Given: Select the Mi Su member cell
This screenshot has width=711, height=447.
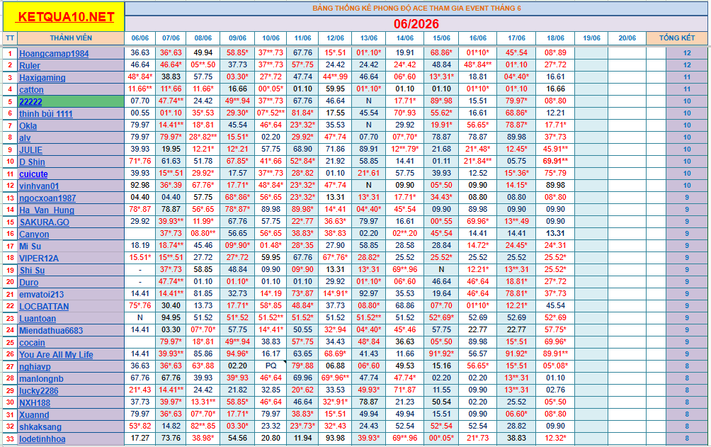Looking at the screenshot, I should (x=71, y=246).
